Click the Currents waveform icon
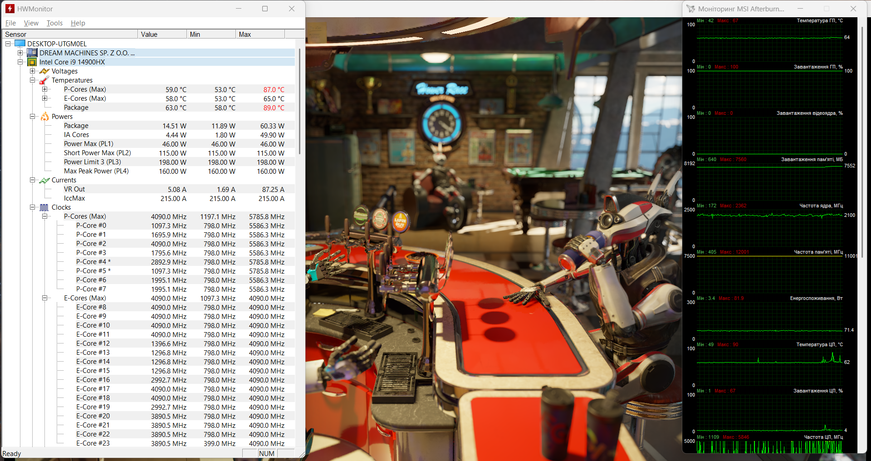The height and width of the screenshot is (461, 871). point(44,180)
